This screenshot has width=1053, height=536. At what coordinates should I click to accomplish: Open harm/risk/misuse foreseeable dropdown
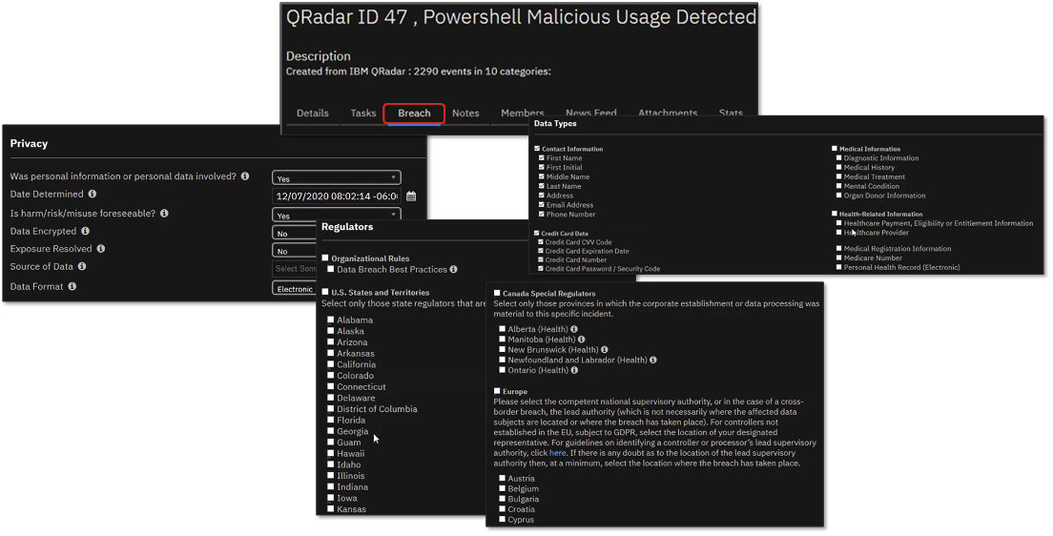pos(337,215)
